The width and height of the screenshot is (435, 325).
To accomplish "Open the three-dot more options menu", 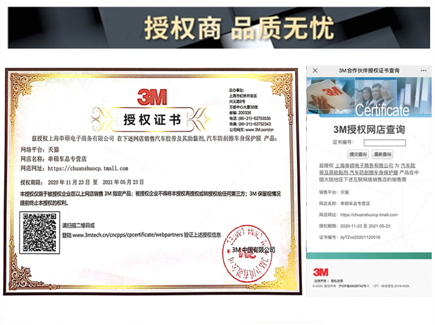I will tap(424, 71).
